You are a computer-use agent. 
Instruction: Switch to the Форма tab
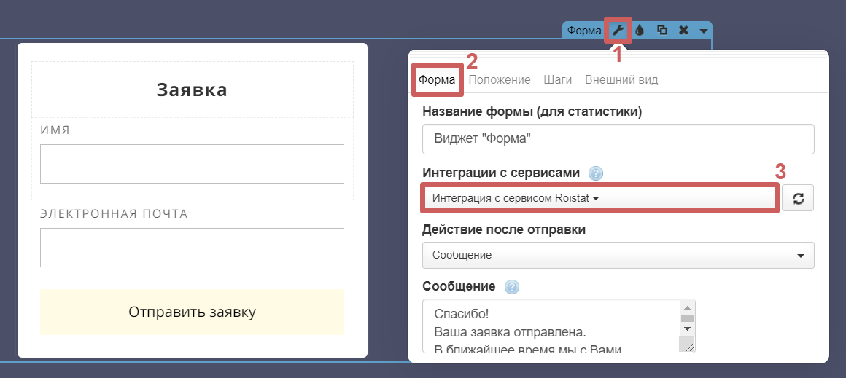437,80
